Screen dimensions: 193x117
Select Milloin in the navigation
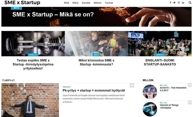[97, 3]
